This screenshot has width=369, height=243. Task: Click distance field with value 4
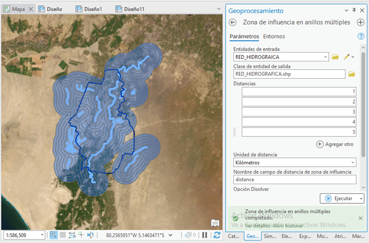point(299,122)
